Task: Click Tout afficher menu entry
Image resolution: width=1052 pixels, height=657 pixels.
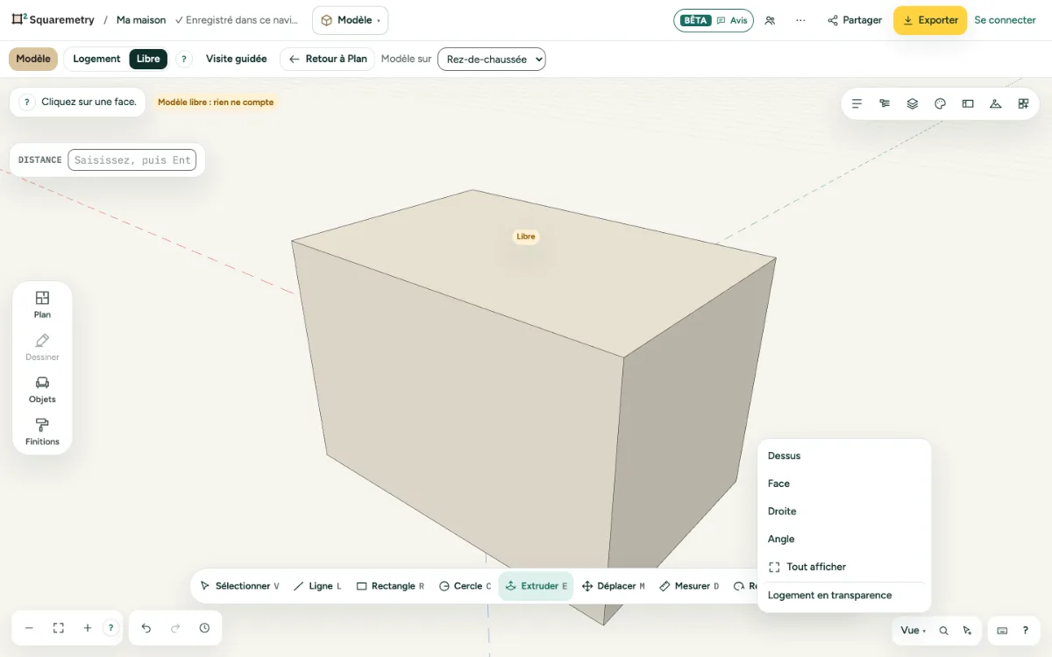Action: [x=844, y=567]
